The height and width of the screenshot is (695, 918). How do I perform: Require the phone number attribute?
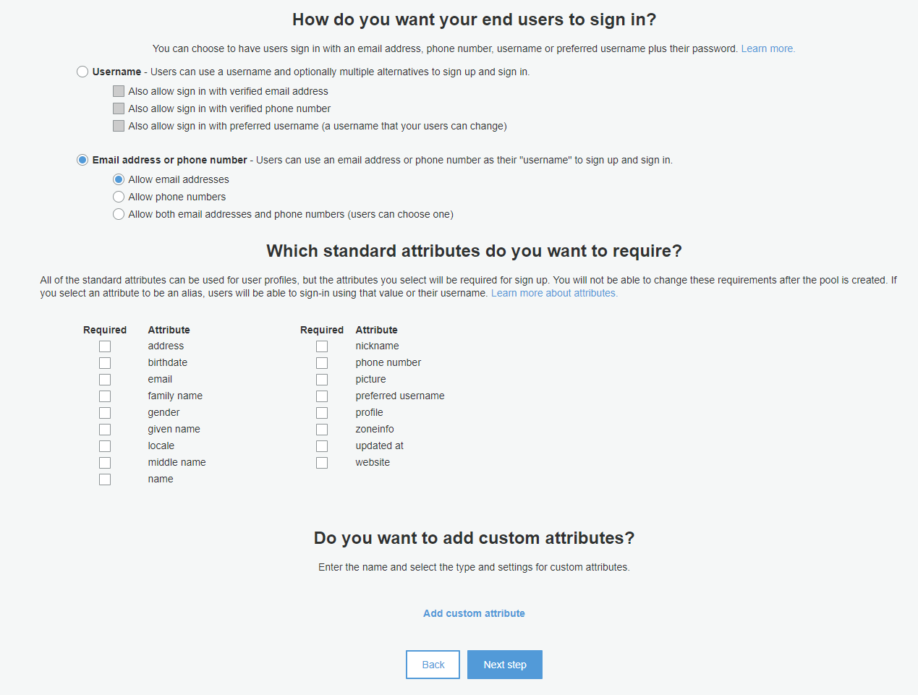[322, 362]
